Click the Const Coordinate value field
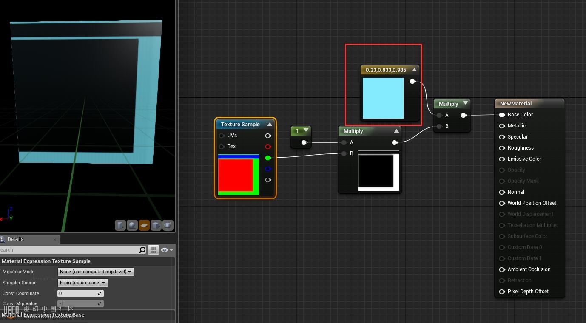The height and width of the screenshot is (323, 586). (x=80, y=293)
